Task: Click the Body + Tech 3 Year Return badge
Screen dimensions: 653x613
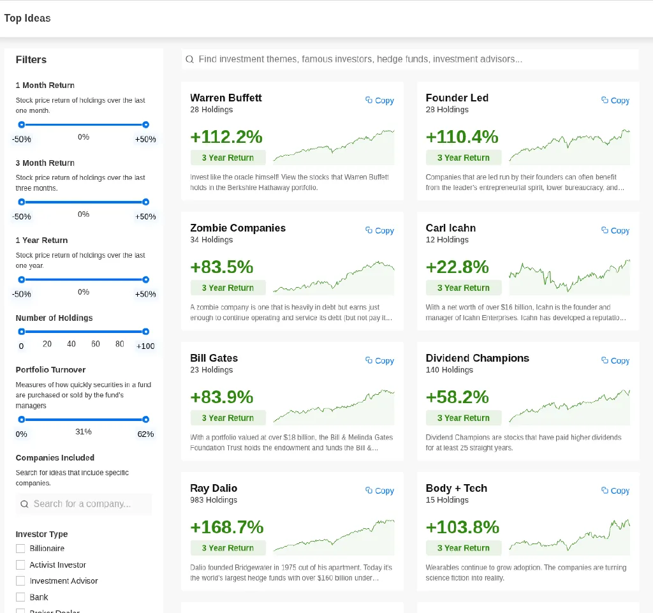Action: [464, 548]
